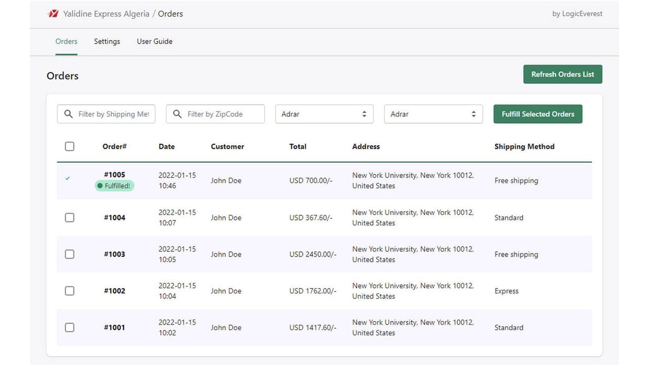
Task: Click Express shipping method on order #1002
Action: tap(507, 291)
